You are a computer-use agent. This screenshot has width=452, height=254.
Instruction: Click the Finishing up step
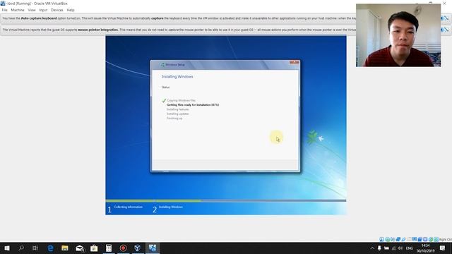click(x=174, y=119)
